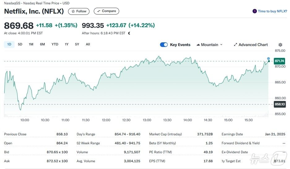The height and width of the screenshot is (169, 290).
Task: Click the Follow star button
Action: click(x=79, y=11)
